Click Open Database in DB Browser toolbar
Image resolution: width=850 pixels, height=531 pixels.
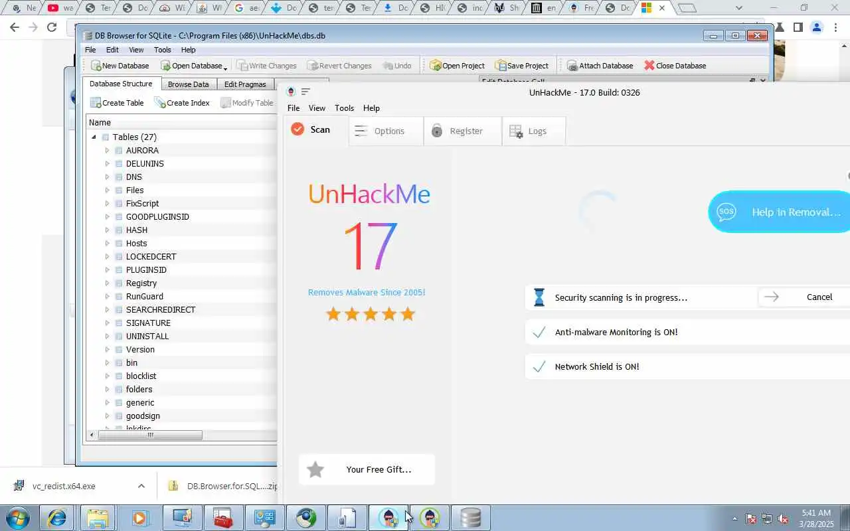pyautogui.click(x=191, y=66)
